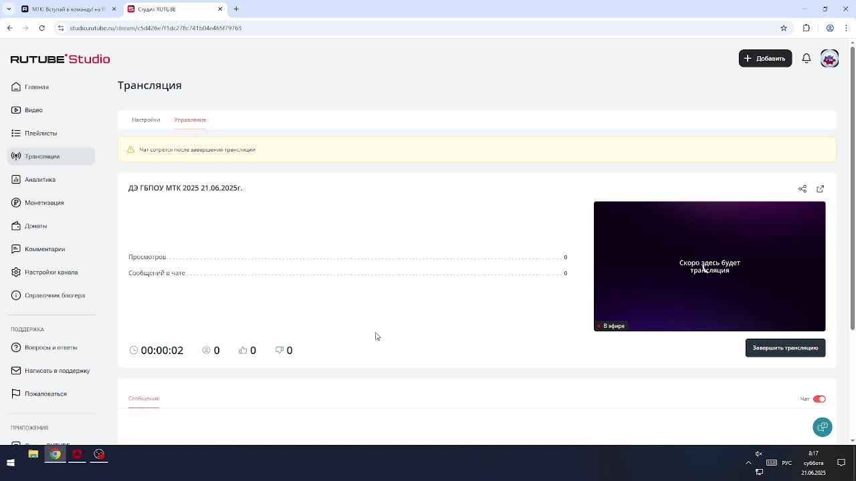Open Донаты in the sidebar
This screenshot has width=856, height=481.
click(35, 226)
